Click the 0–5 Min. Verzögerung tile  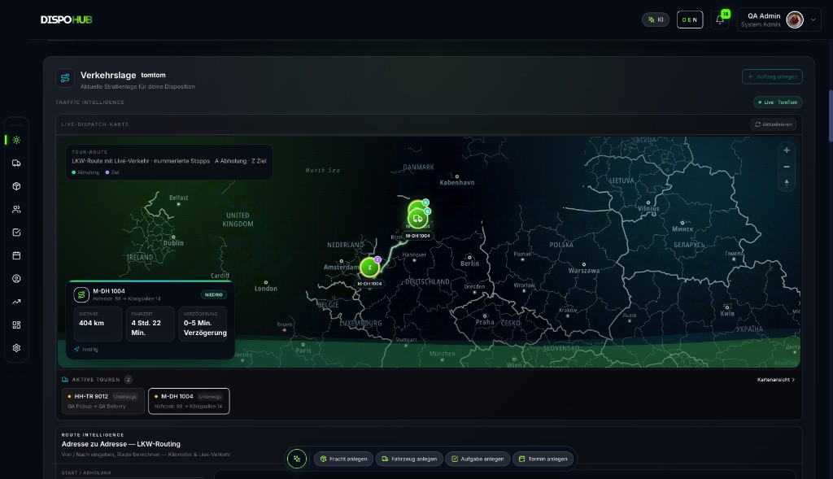pyautogui.click(x=203, y=324)
